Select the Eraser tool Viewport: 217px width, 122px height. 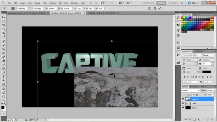pyautogui.click(x=4, y=57)
